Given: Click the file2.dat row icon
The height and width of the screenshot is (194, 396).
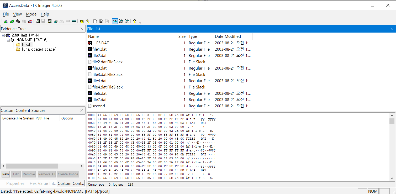Looking at the screenshot, I should click(90, 55).
